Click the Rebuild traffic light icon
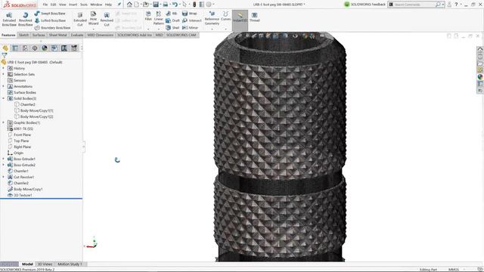This screenshot has width=484, height=272. click(194, 5)
